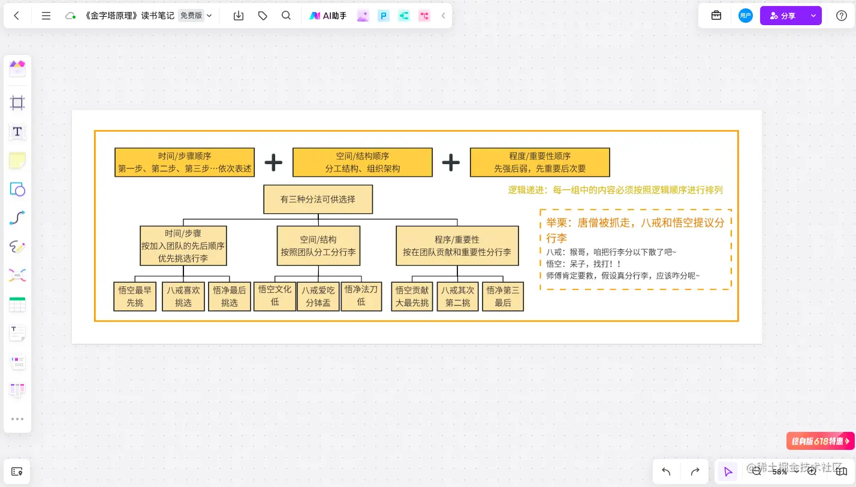Open the green mind map plugin icon
This screenshot has width=856, height=487.
pyautogui.click(x=404, y=16)
